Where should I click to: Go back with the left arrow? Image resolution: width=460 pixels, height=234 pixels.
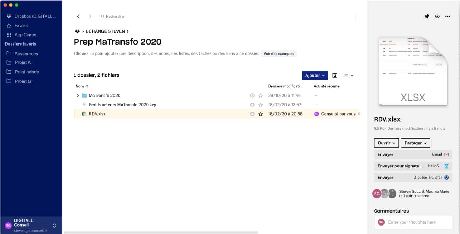pyautogui.click(x=78, y=17)
